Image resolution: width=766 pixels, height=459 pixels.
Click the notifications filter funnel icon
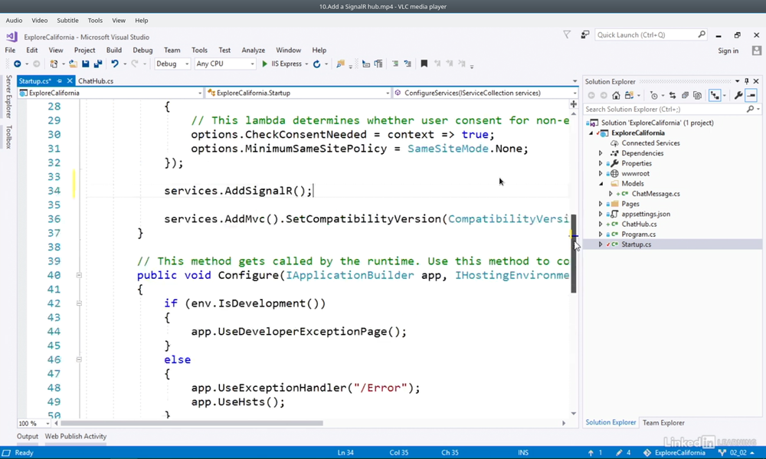(567, 34)
